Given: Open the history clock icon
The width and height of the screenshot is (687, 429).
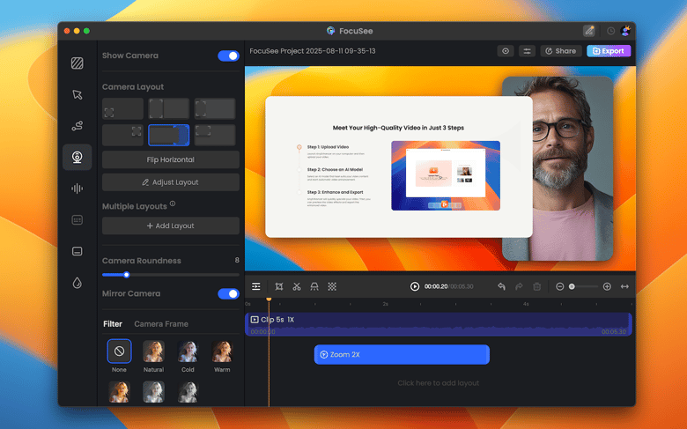Looking at the screenshot, I should point(610,31).
